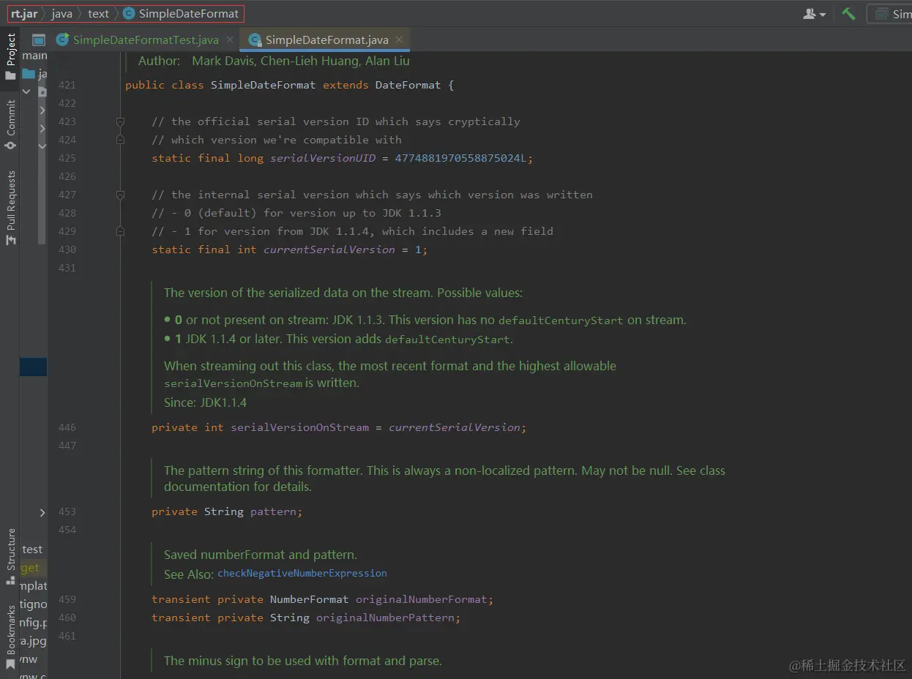Expand the tree chevron just above 'test' folder
This screenshot has width=912, height=679.
click(42, 512)
